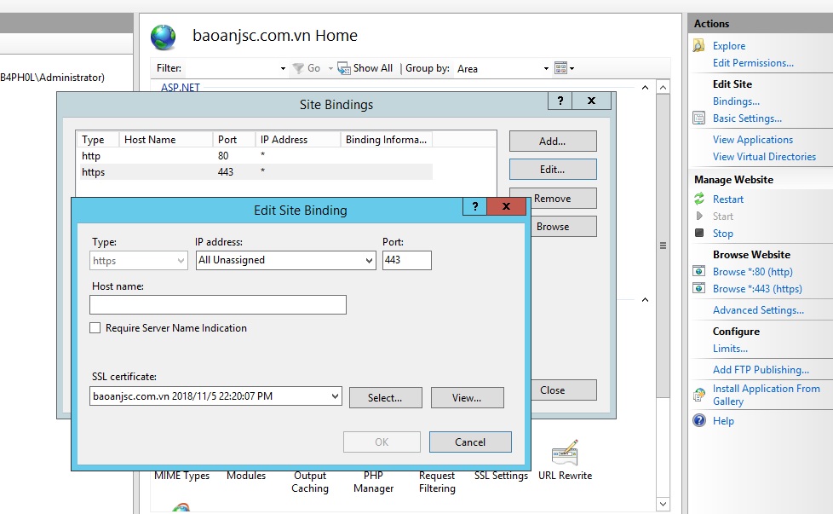Open the IP address dropdown
833x514 pixels.
tap(368, 260)
